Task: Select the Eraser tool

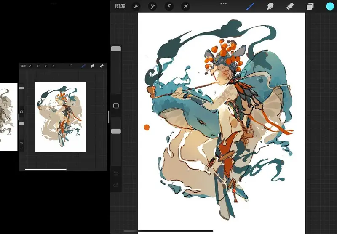Action: tap(290, 6)
